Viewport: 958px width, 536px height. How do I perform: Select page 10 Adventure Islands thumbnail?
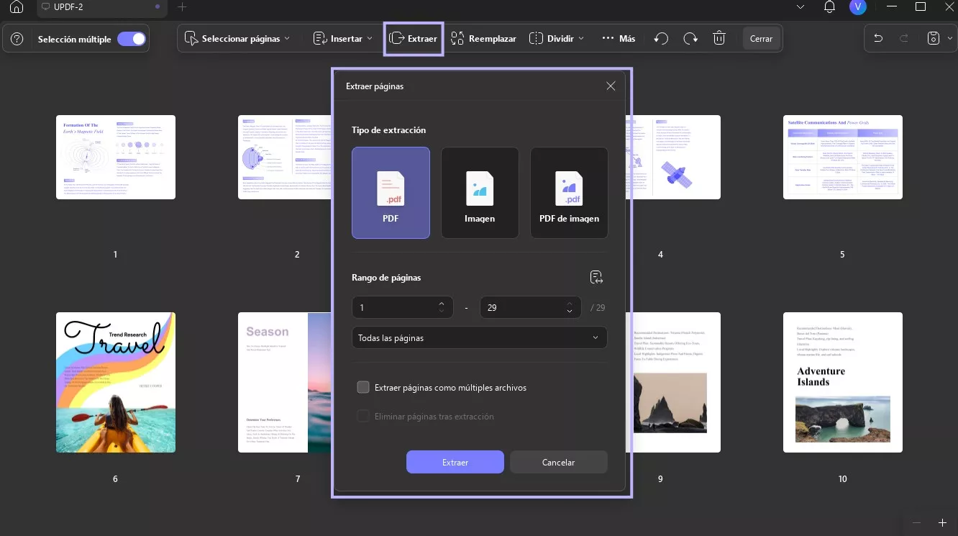[843, 382]
